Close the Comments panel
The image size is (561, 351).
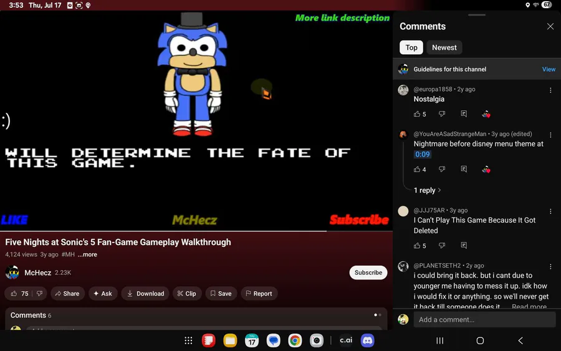click(x=550, y=26)
